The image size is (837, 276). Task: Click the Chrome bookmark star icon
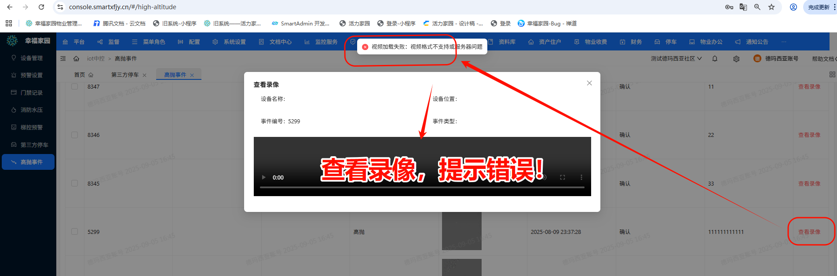click(x=771, y=7)
